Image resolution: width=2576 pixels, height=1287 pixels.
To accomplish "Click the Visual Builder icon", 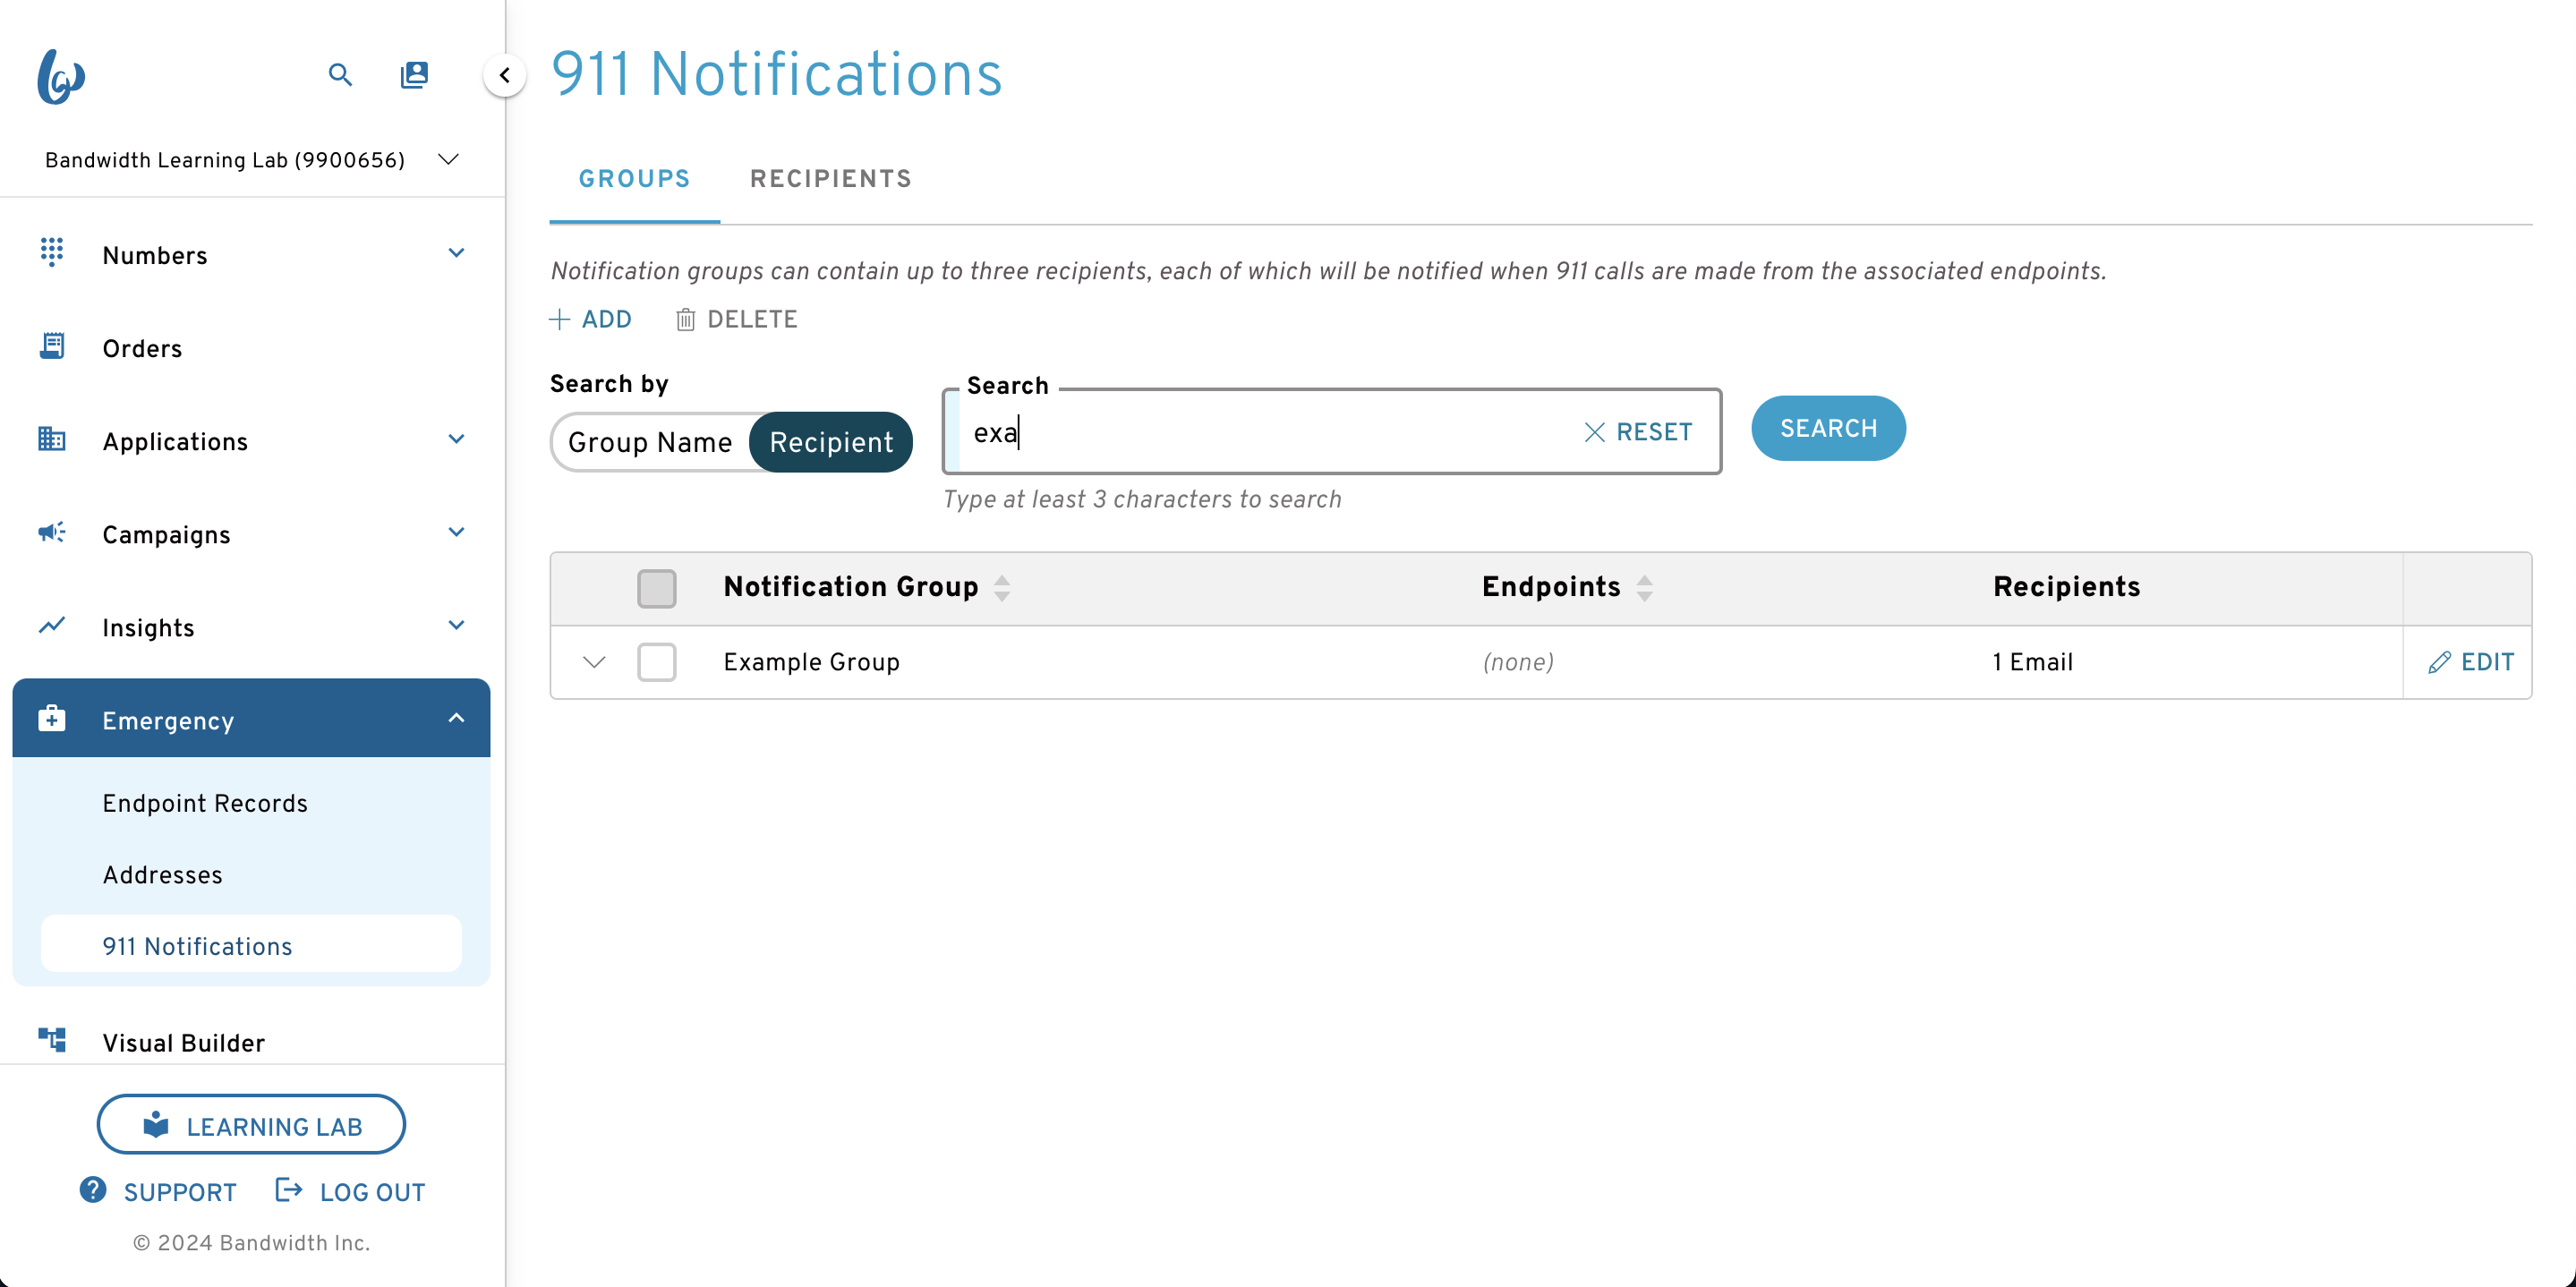I will click(x=52, y=1041).
